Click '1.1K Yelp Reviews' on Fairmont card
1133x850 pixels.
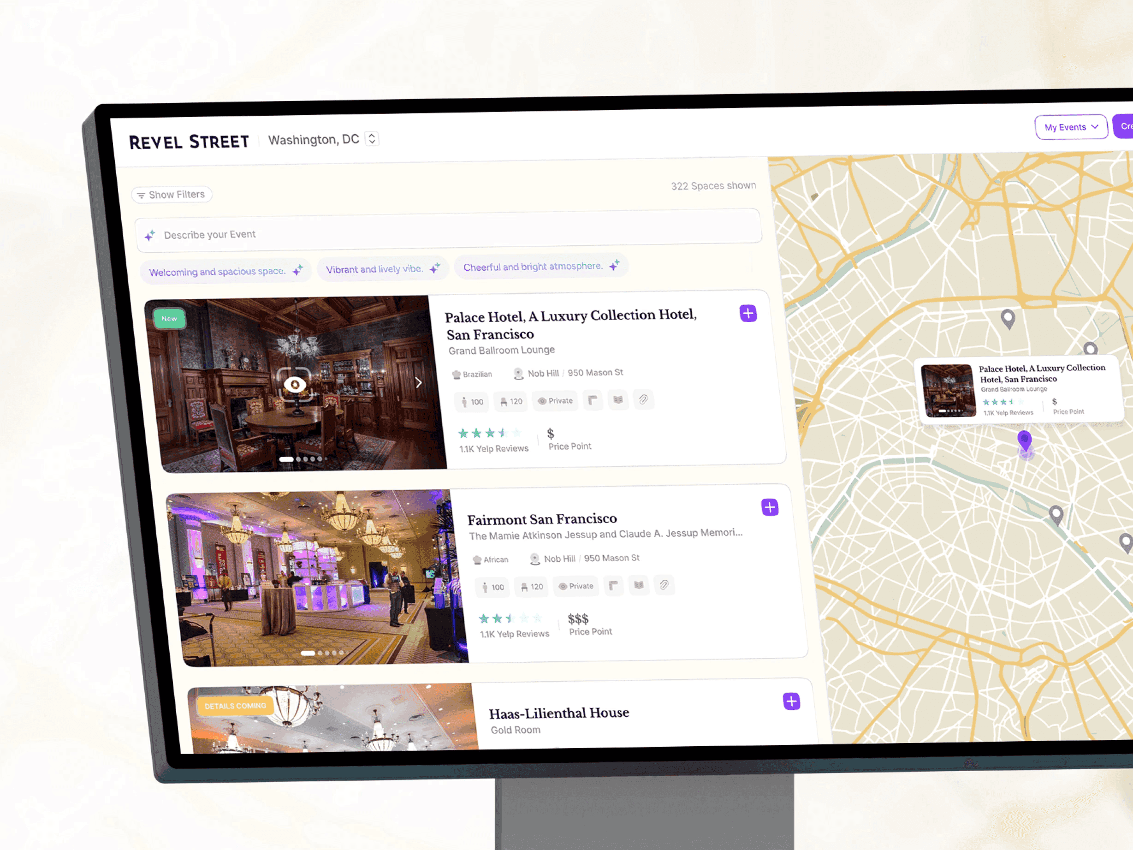[x=514, y=634]
